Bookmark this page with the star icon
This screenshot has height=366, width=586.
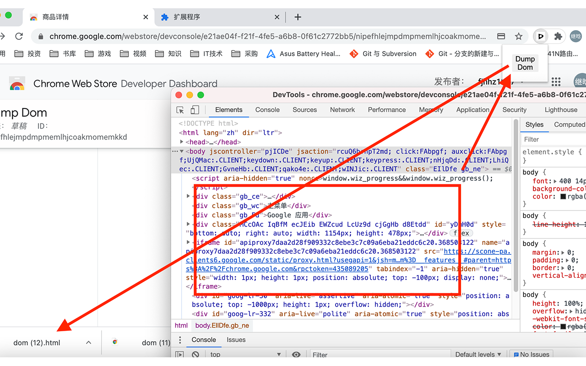519,36
